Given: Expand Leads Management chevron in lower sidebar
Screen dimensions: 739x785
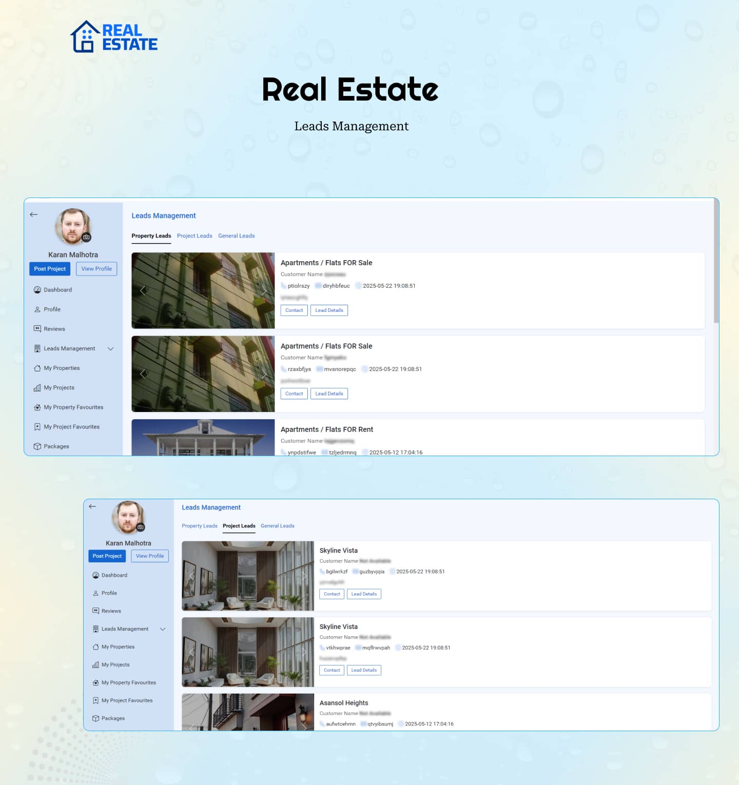Looking at the screenshot, I should (x=163, y=629).
